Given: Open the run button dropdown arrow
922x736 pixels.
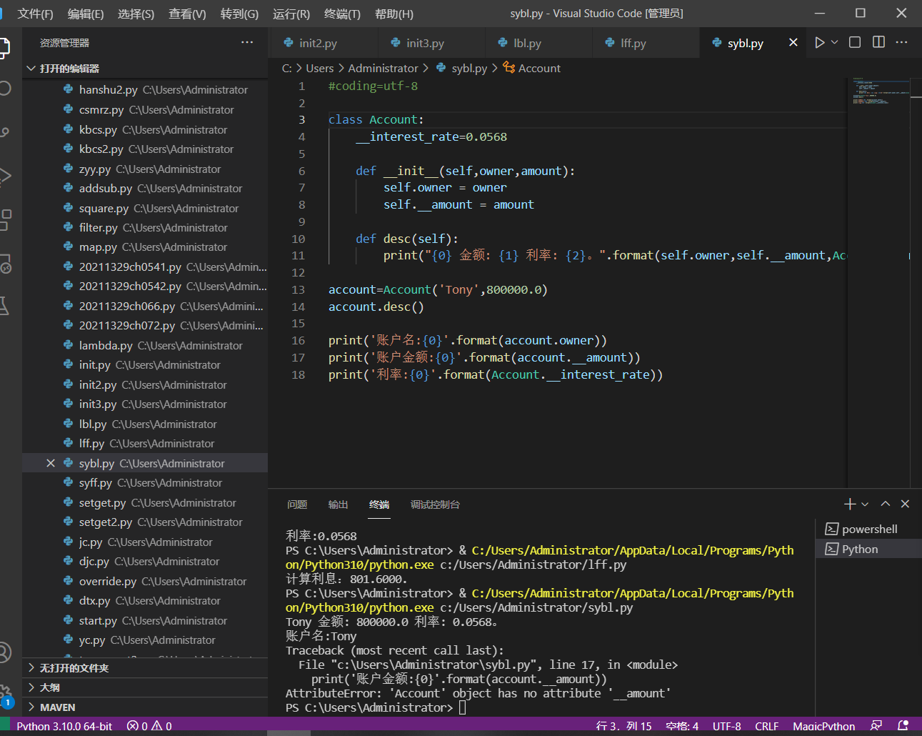Looking at the screenshot, I should point(834,43).
